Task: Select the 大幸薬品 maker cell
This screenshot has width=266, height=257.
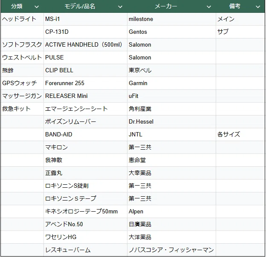Action: tap(171, 173)
